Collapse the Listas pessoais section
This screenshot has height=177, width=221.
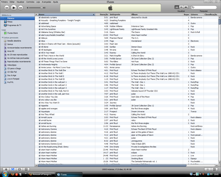(x=2, y=38)
